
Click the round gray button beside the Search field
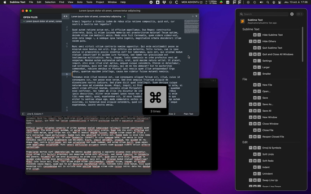click(292, 14)
